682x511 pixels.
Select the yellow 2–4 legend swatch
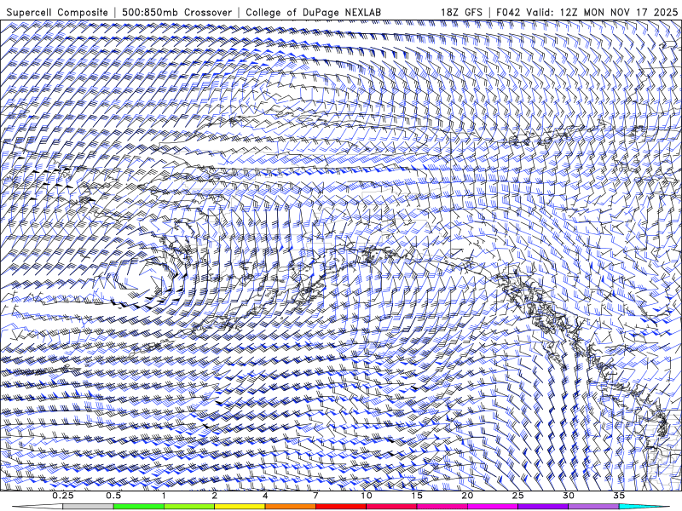[240, 507]
